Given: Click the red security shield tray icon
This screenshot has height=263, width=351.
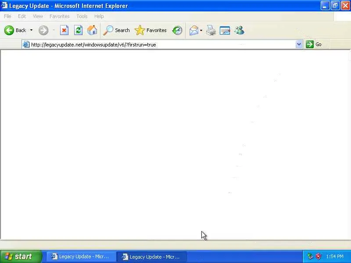Looking at the screenshot, I should pyautogui.click(x=318, y=256).
